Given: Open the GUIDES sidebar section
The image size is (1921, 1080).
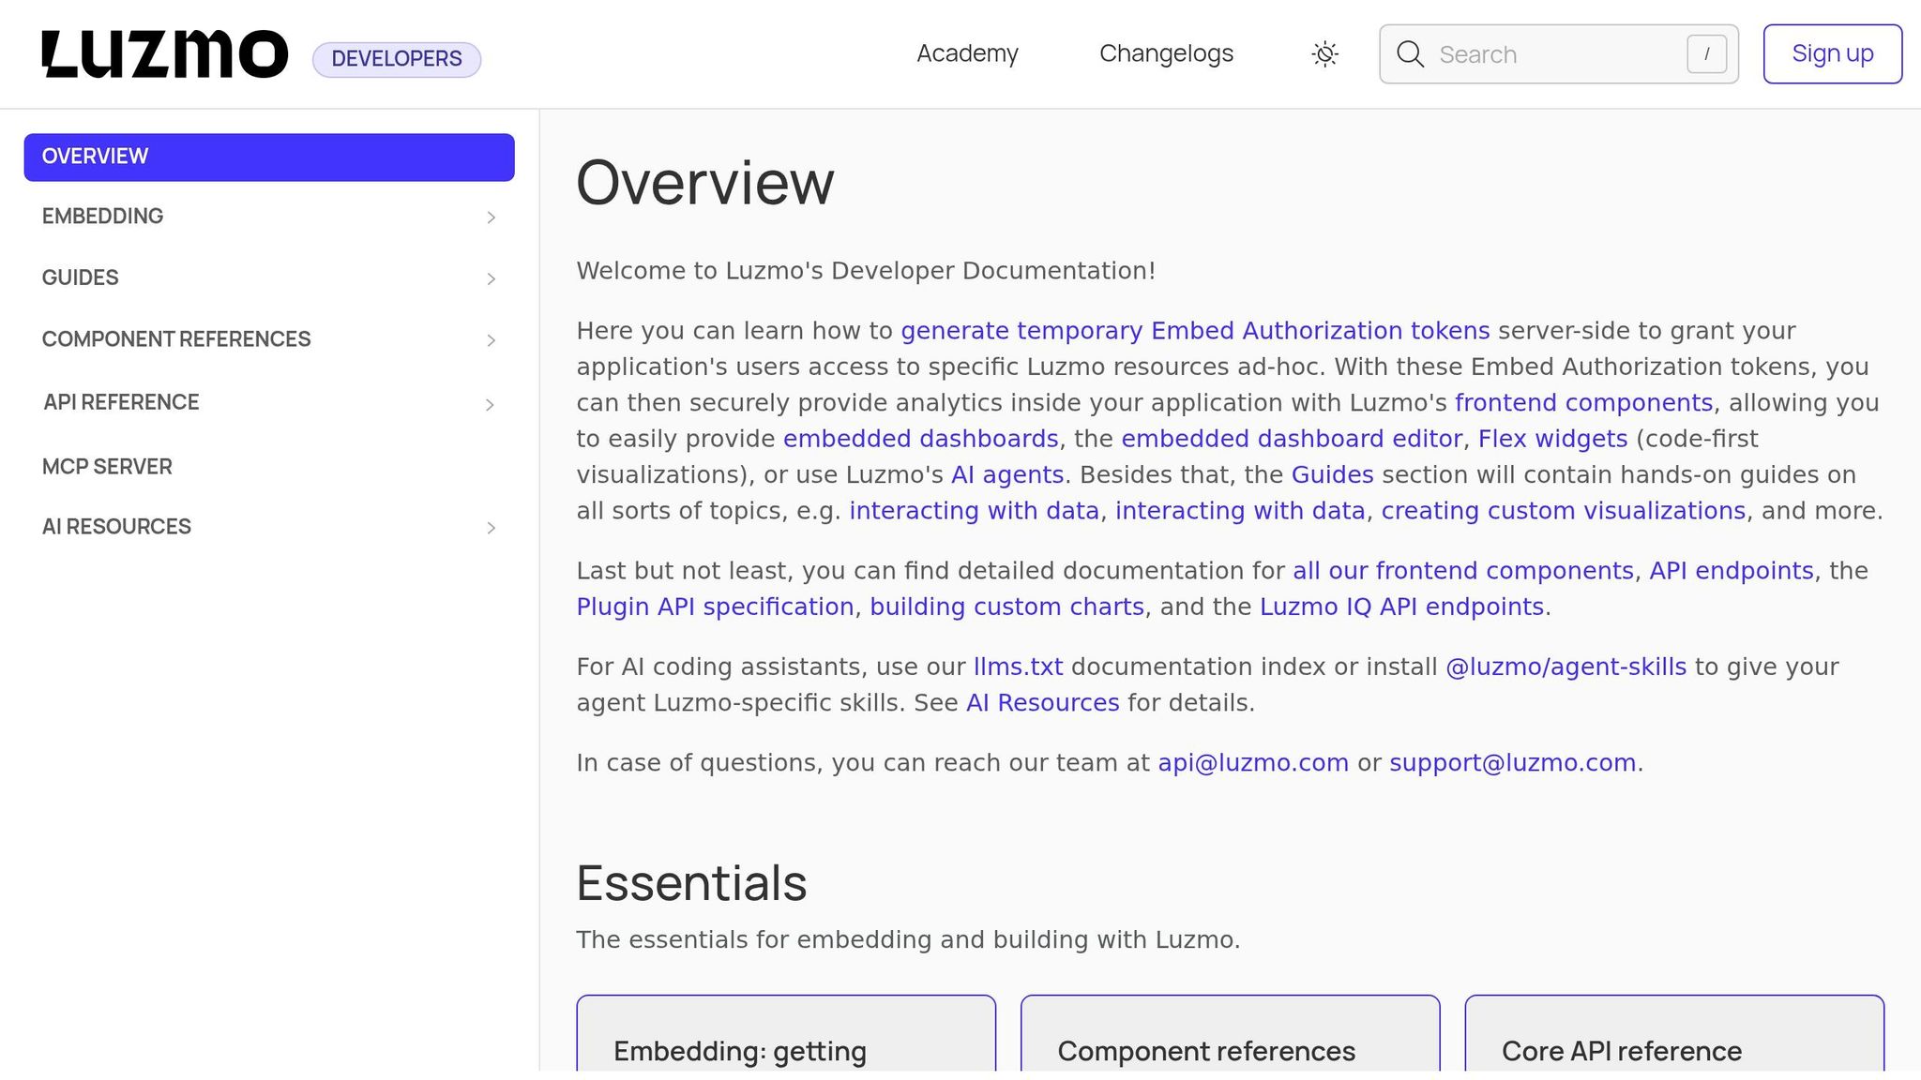Looking at the screenshot, I should (269, 278).
